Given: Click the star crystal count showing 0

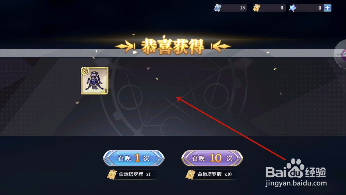Looking at the screenshot, I should pos(320,8).
